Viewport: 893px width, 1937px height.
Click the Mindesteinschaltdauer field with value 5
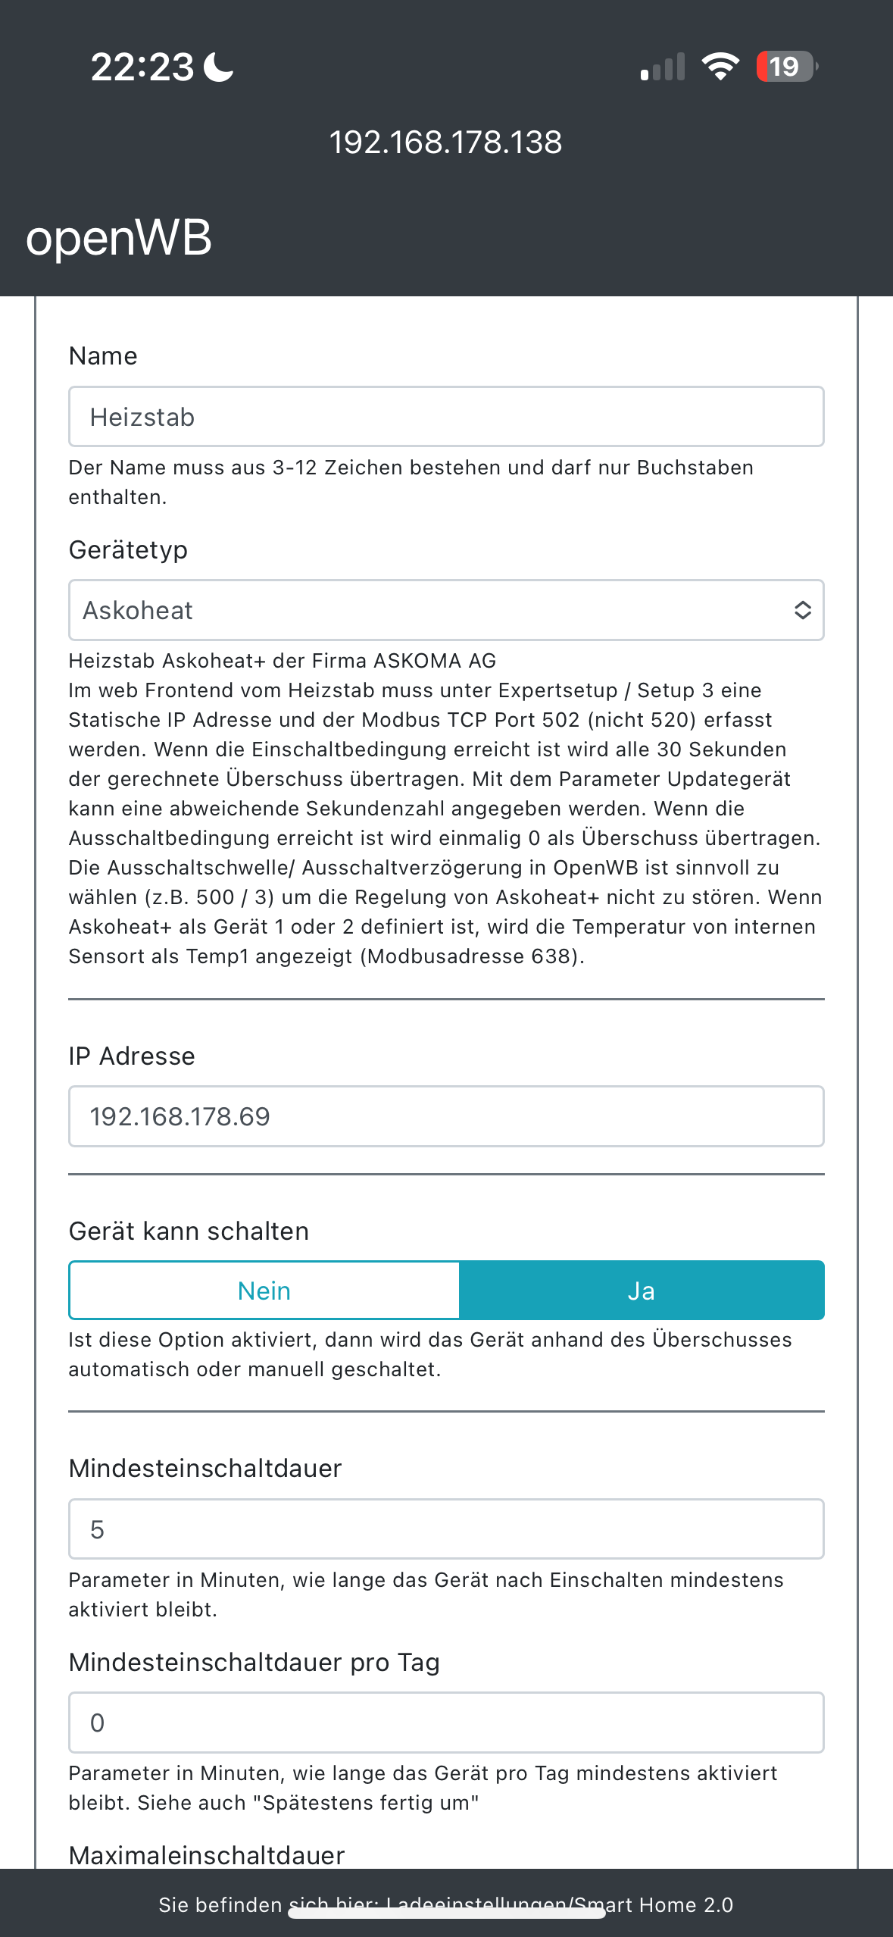(446, 1529)
